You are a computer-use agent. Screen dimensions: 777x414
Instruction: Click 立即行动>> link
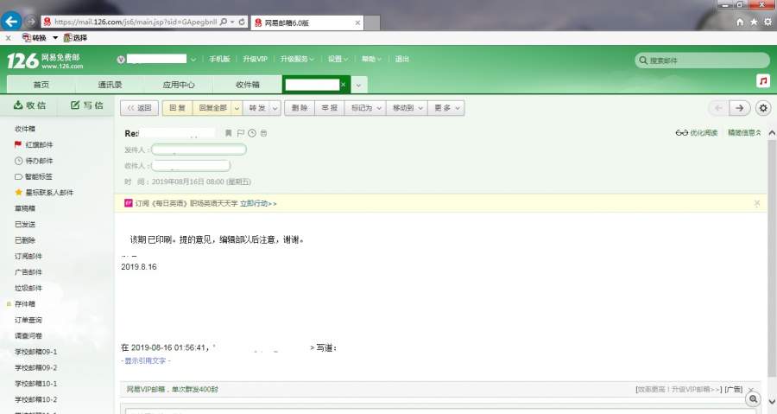(258, 203)
